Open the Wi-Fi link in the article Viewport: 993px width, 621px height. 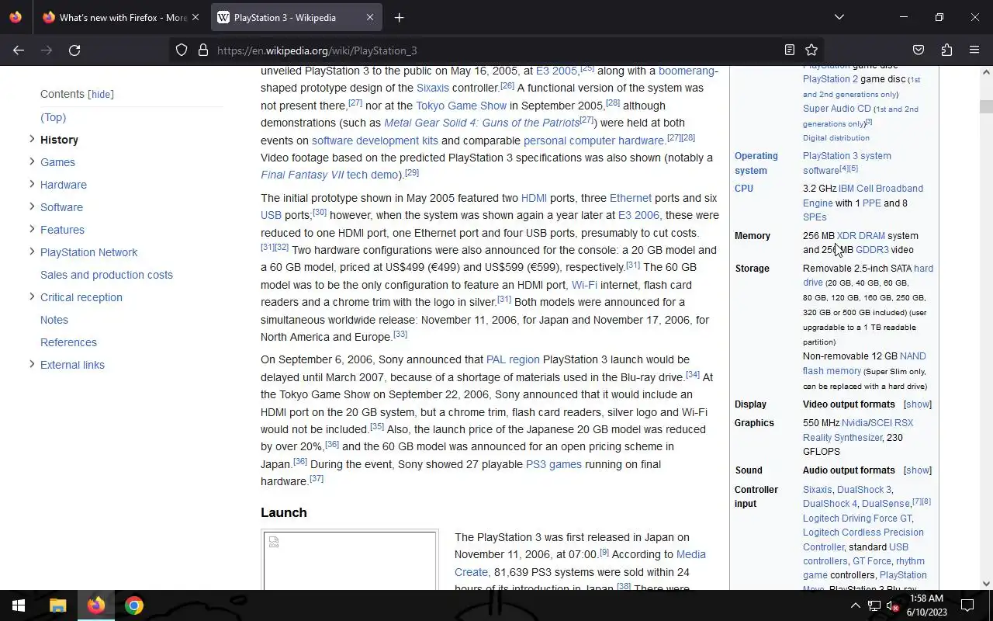click(x=584, y=285)
